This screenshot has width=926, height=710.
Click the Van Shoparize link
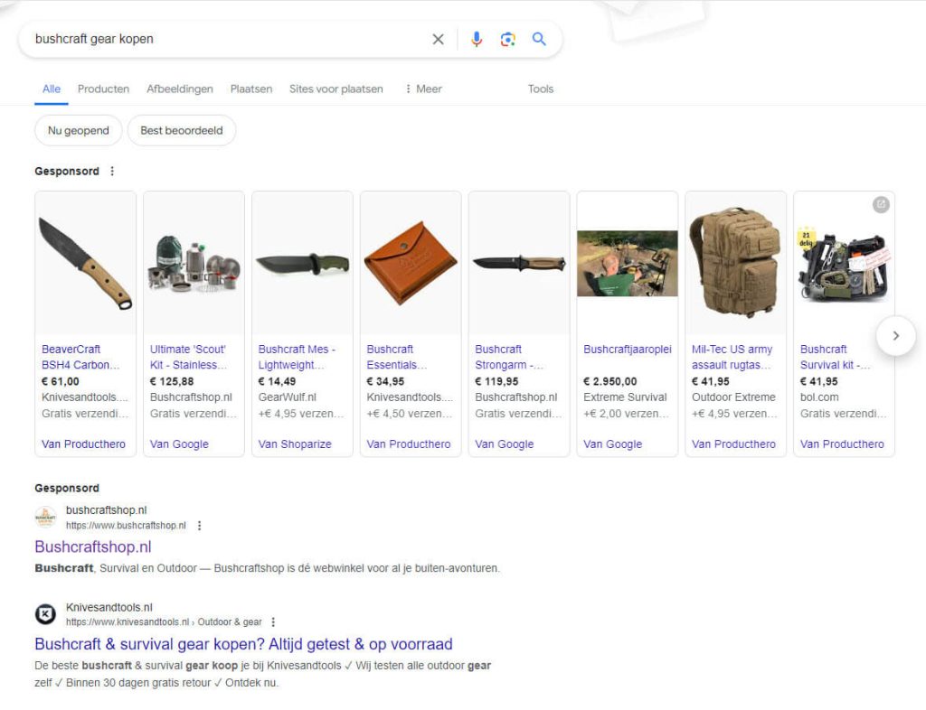295,444
